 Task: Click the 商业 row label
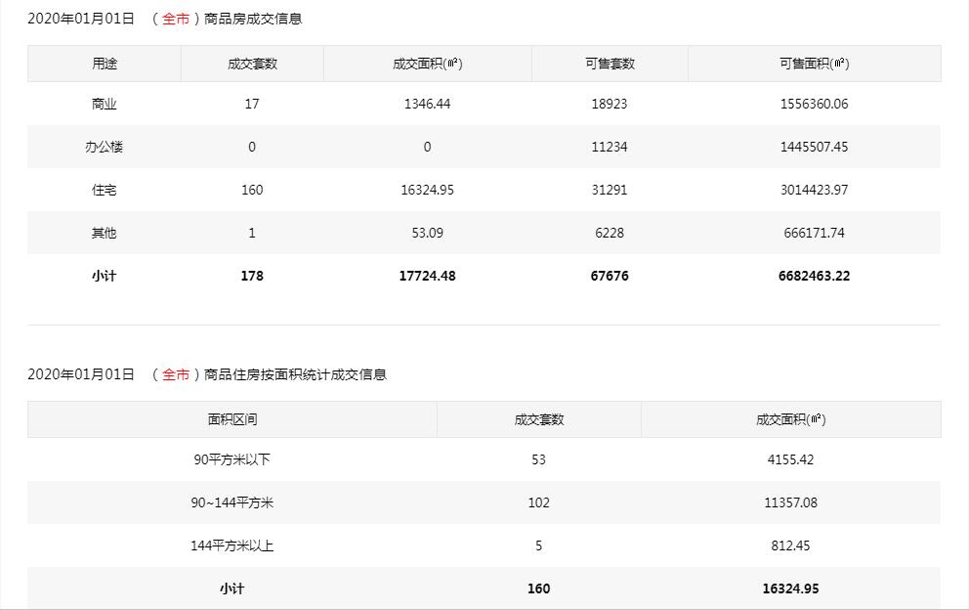pyautogui.click(x=105, y=104)
